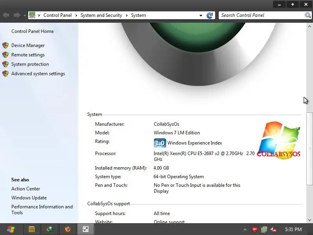Click the computer icon in address bar
313x235 pixels.
pos(32,15)
